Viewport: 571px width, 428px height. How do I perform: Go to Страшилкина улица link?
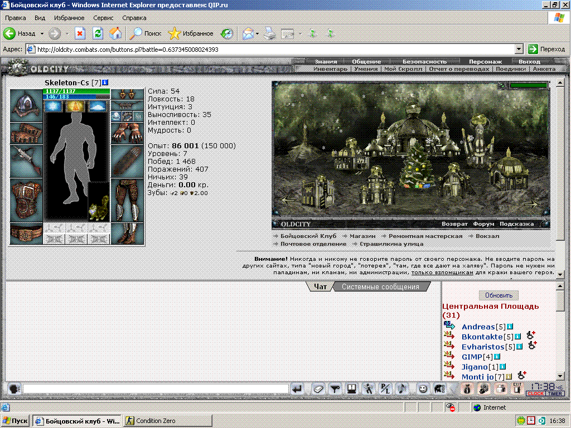(x=391, y=244)
